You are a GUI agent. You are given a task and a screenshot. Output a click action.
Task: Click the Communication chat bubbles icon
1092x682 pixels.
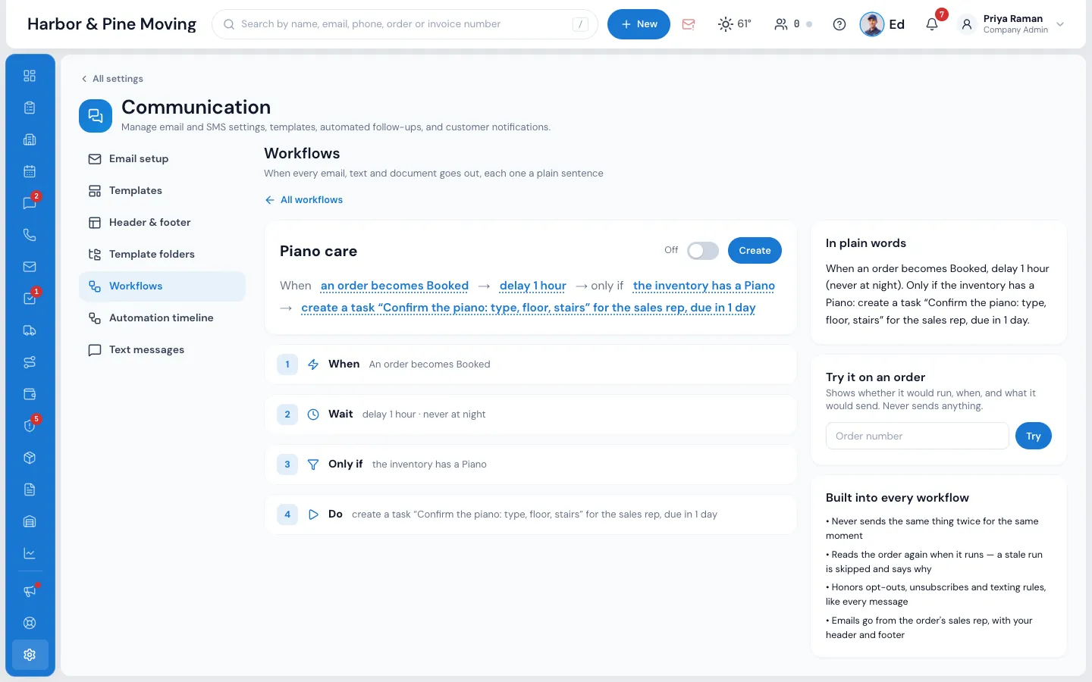click(96, 116)
